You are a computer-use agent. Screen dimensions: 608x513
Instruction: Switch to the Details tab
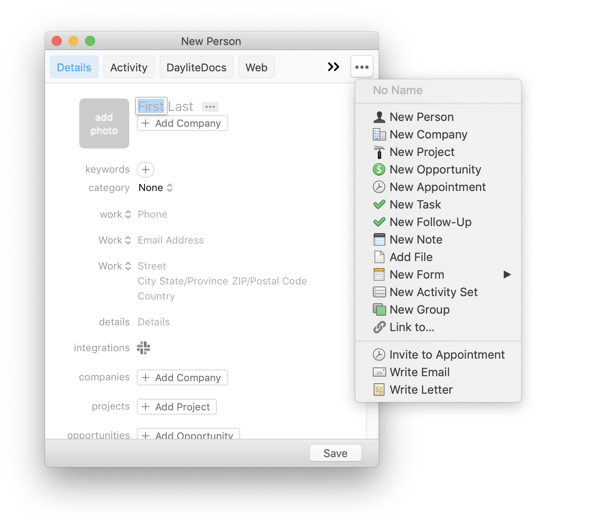(x=74, y=67)
